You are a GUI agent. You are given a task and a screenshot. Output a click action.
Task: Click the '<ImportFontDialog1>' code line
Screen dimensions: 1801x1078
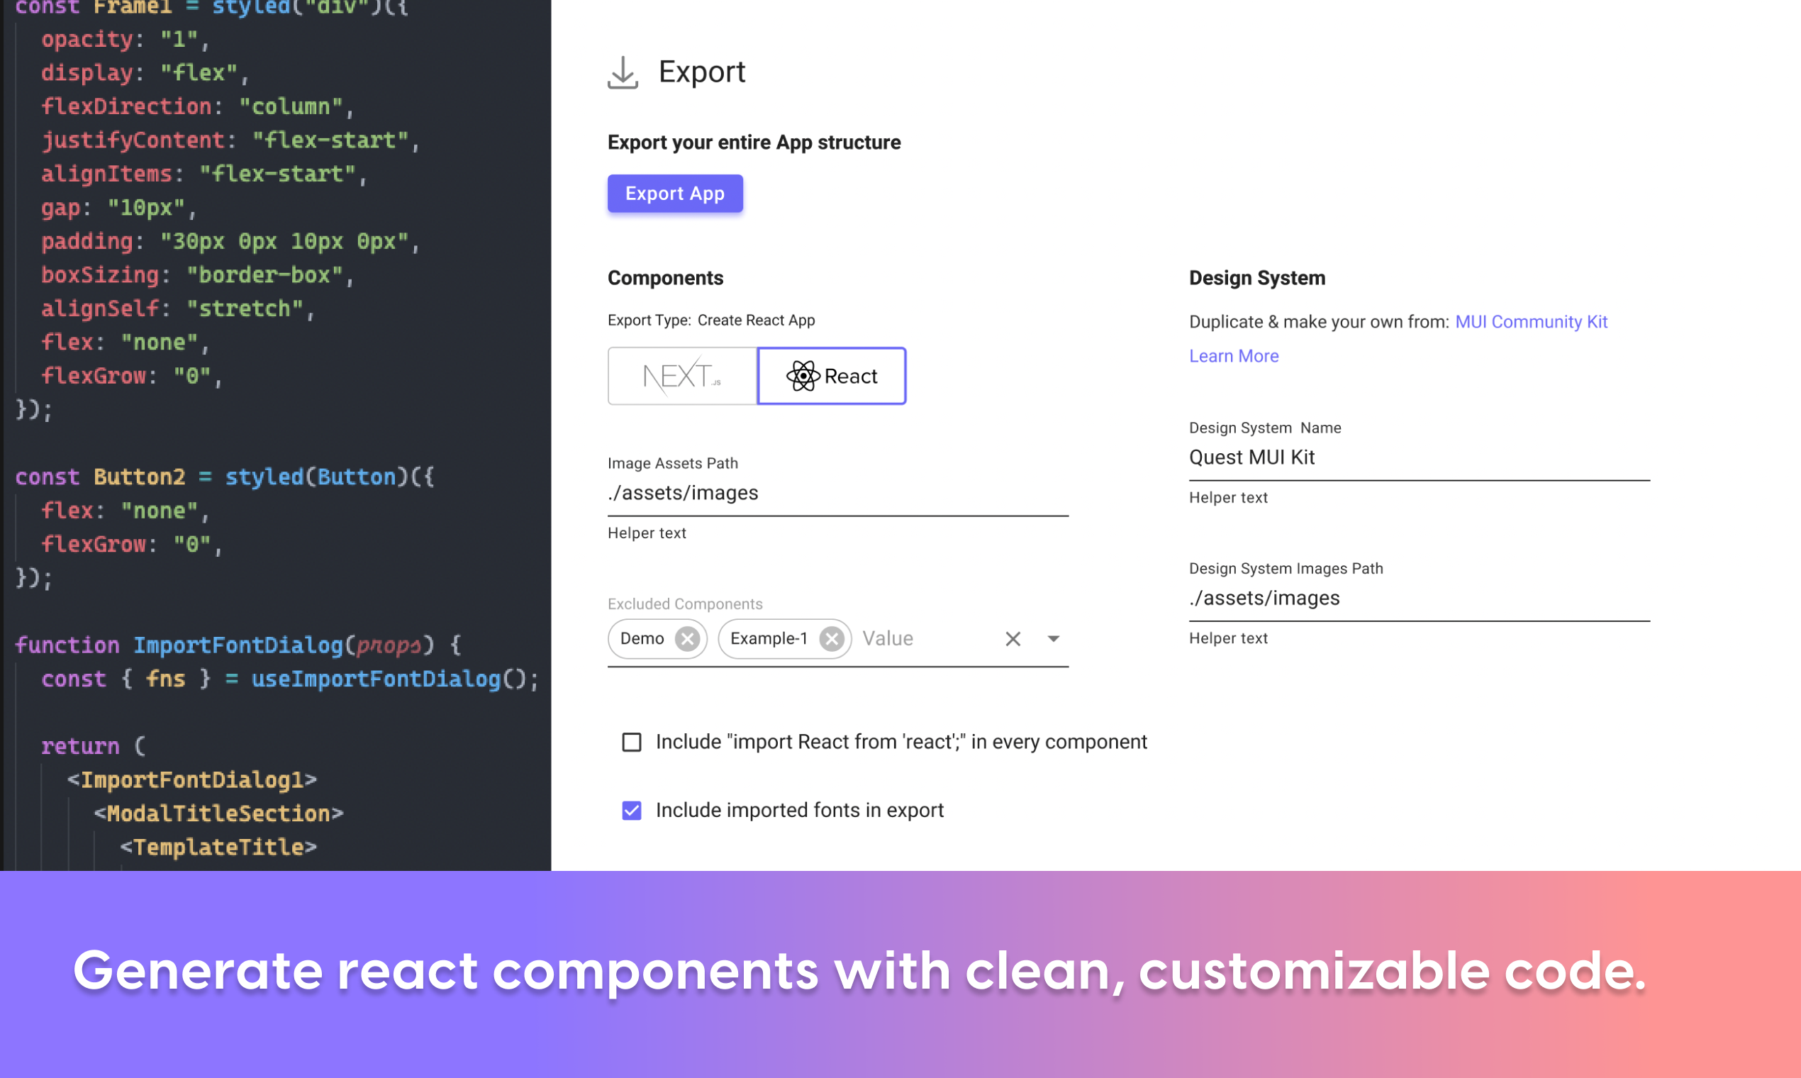coord(192,780)
